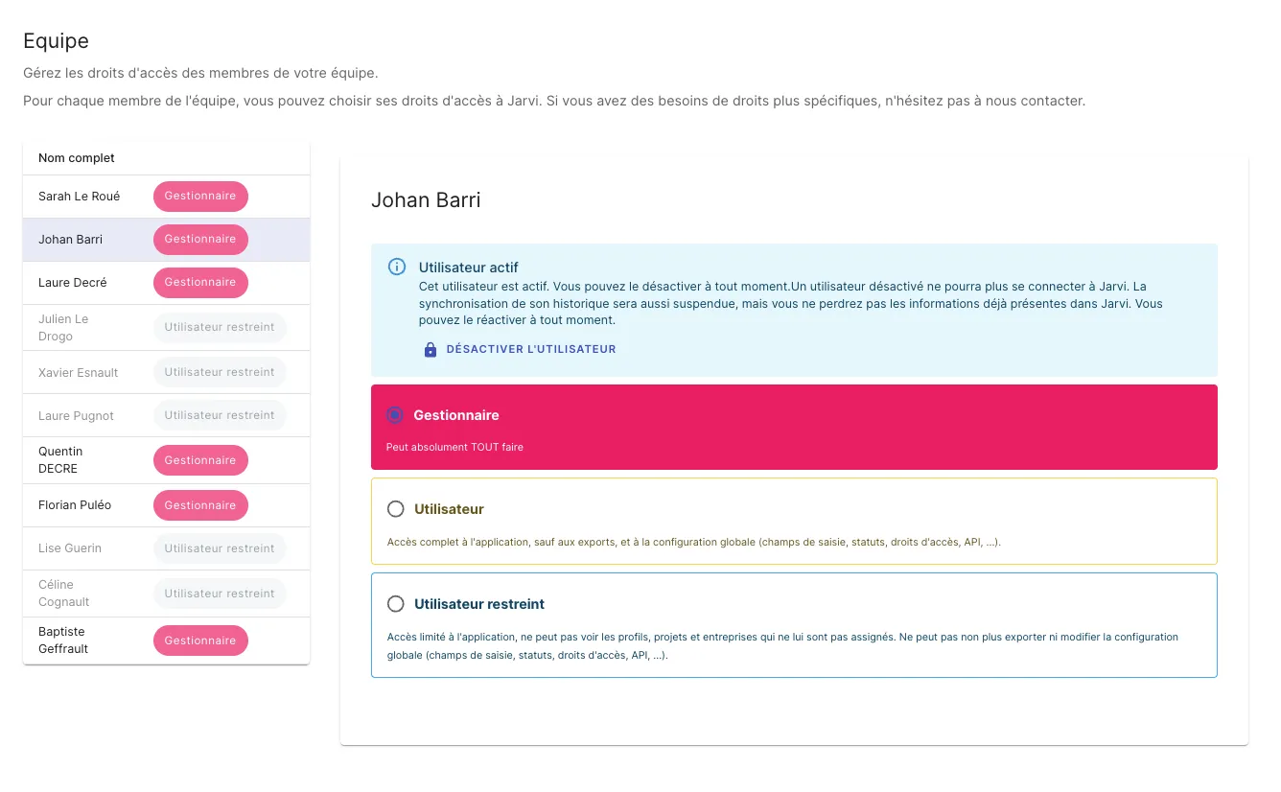This screenshot has width=1281, height=792.
Task: Click the DÉSACTIVER L'UTILISATEUR link
Action: [531, 349]
